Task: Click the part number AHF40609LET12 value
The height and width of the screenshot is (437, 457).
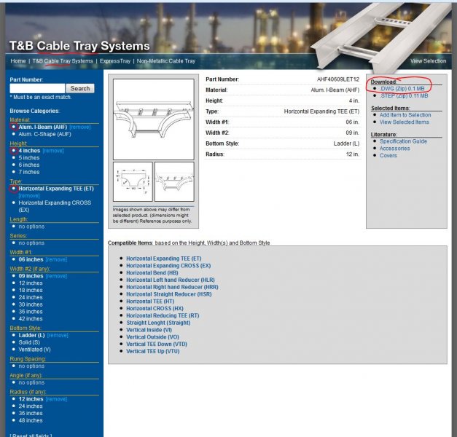Action: click(338, 79)
